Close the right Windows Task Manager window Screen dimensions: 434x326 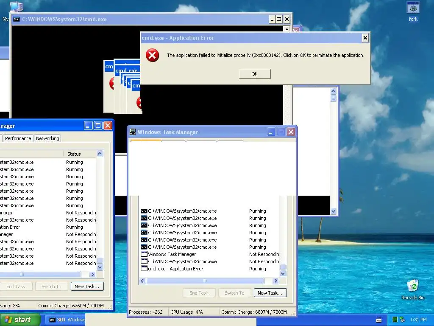tap(291, 132)
